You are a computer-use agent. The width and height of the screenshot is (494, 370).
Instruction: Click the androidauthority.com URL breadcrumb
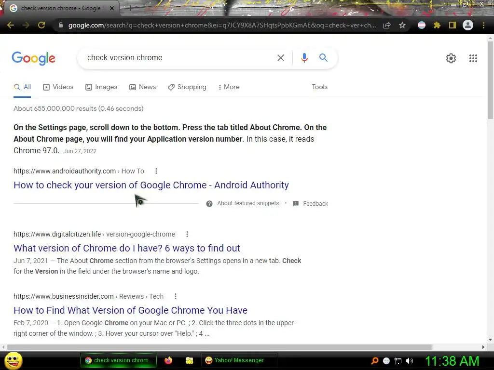tap(79, 171)
